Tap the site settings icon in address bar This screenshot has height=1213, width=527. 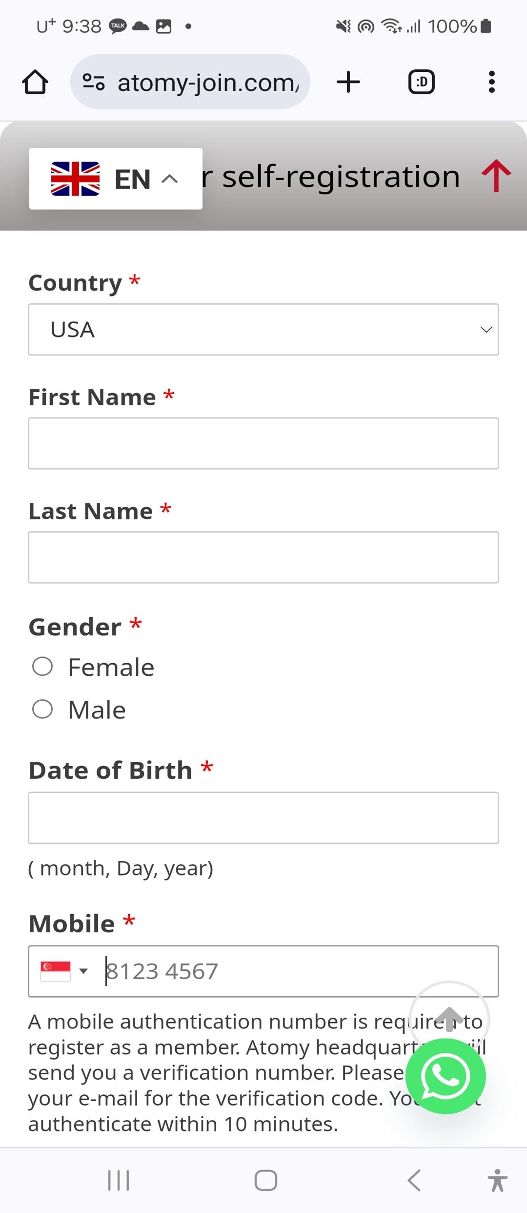coord(93,82)
